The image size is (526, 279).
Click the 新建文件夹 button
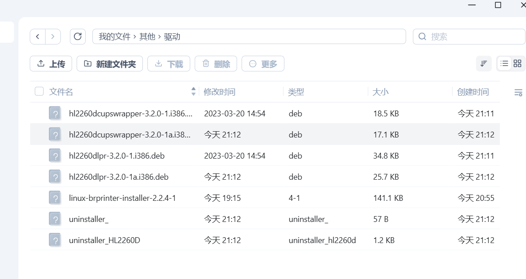tap(110, 63)
